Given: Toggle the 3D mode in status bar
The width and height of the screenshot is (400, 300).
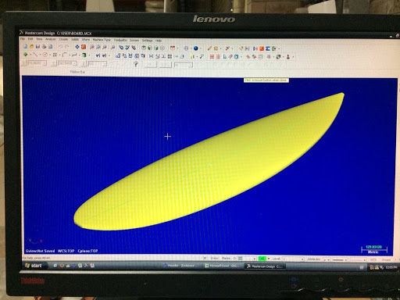Looking at the screenshot, I should pos(205,258).
